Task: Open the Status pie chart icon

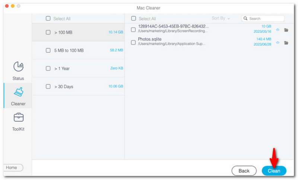Action: click(18, 67)
